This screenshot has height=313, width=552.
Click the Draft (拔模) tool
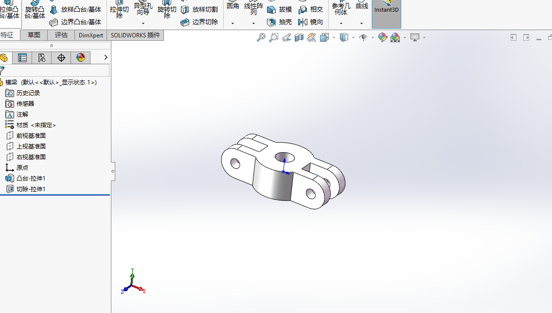[280, 10]
